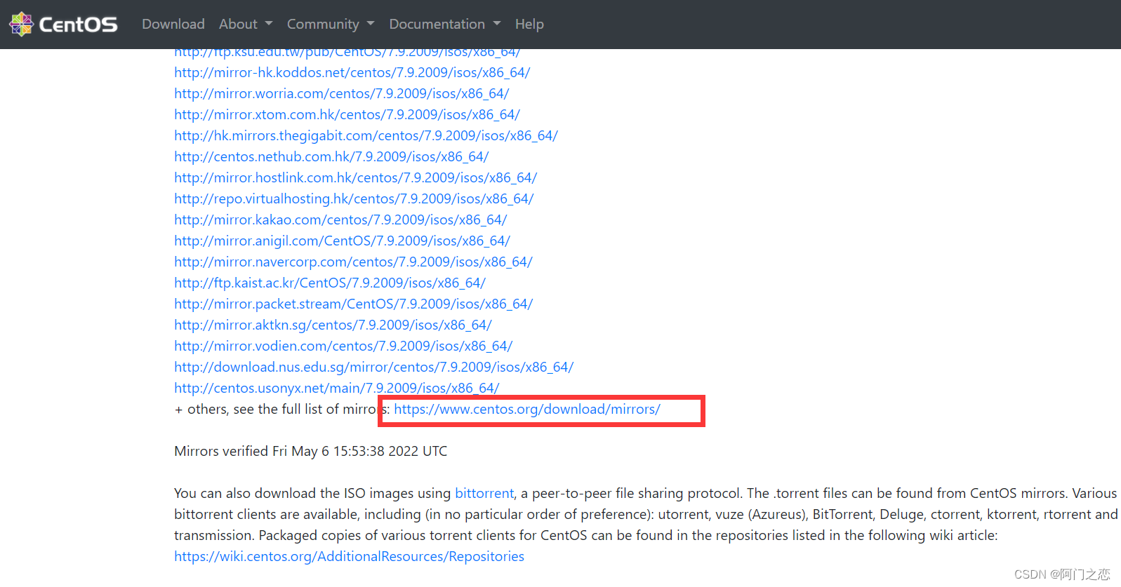1121x587 pixels.
Task: Open the mirror.hostlink.com.hk mirror link
Action: (x=356, y=177)
